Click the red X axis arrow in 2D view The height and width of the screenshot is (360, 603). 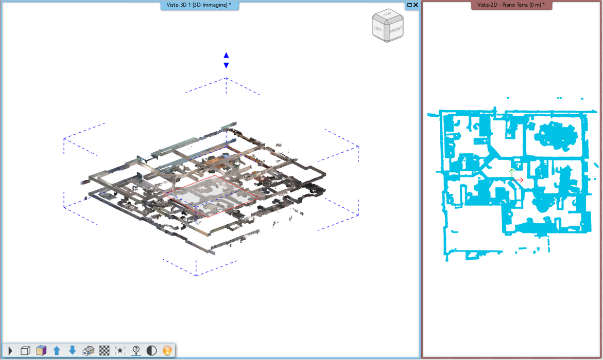tap(518, 180)
